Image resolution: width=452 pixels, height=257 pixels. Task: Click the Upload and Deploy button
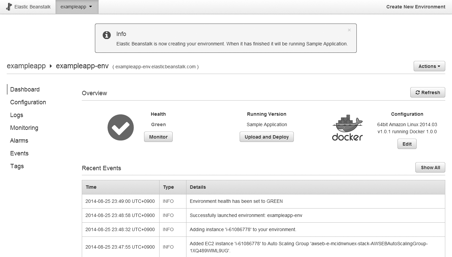267,137
